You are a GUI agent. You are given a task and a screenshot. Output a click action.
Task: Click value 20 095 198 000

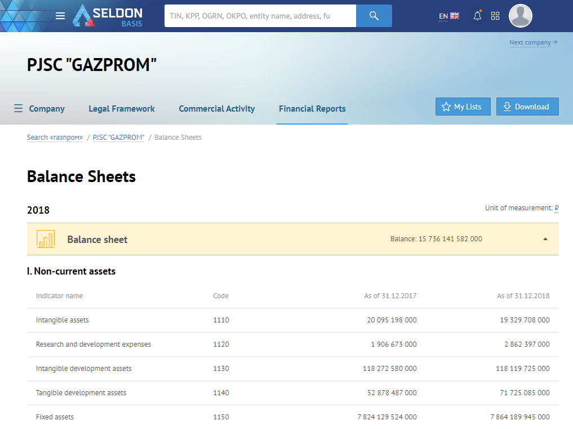tap(392, 320)
